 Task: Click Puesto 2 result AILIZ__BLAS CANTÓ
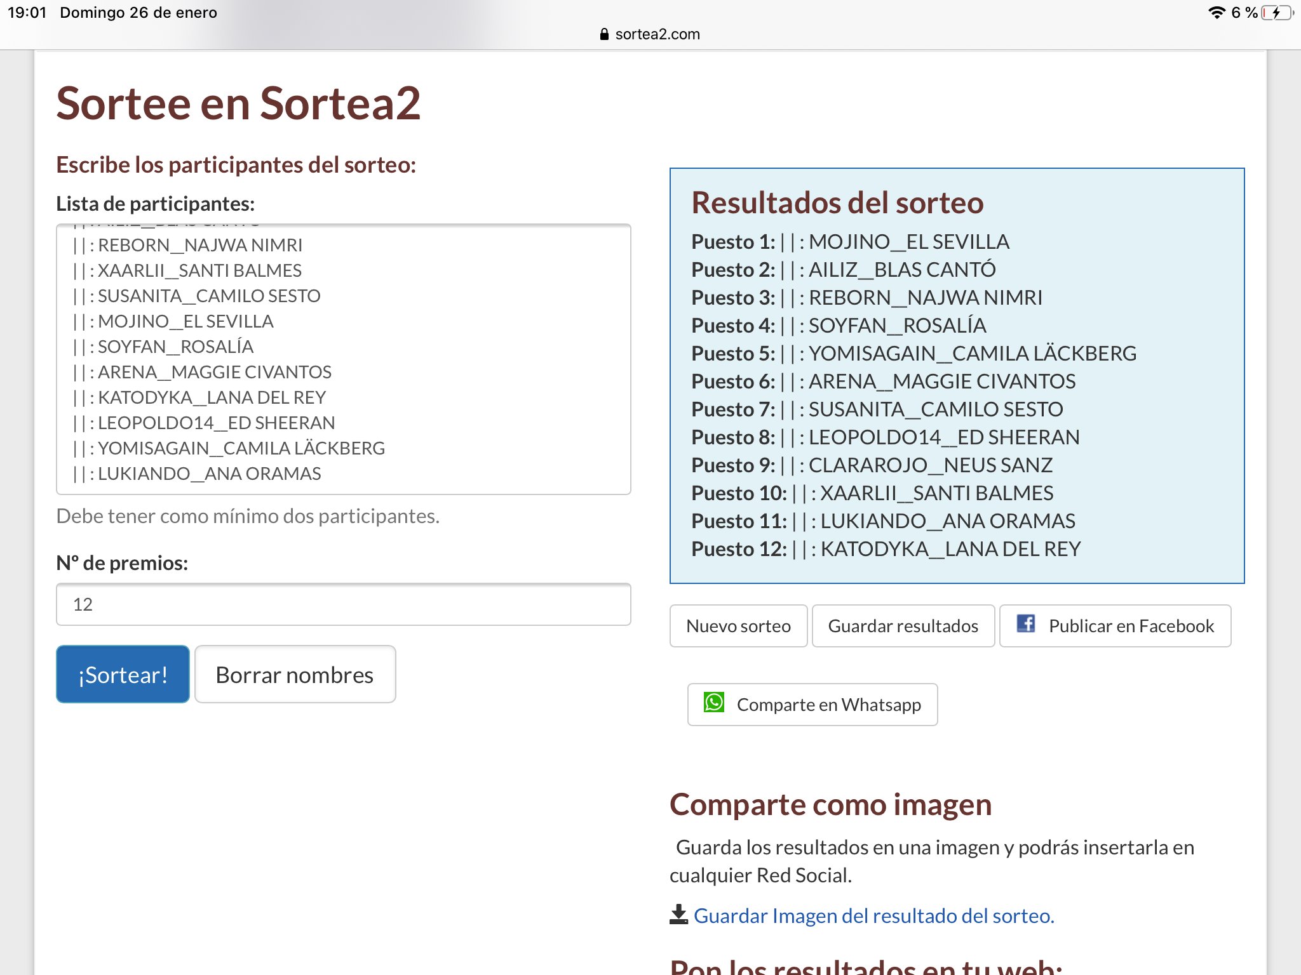[844, 270]
